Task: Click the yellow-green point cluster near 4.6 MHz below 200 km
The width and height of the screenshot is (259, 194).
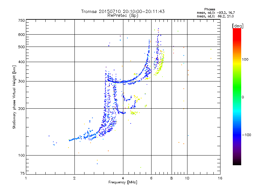Action: [134, 113]
